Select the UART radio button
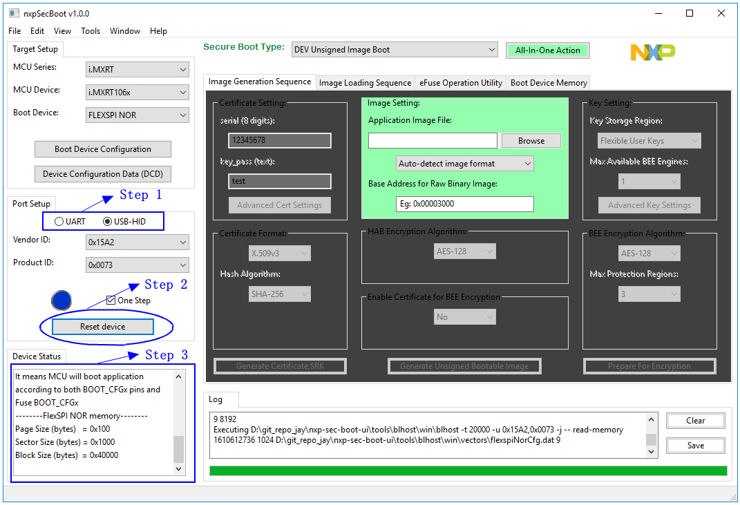This screenshot has width=740, height=505. 70,221
